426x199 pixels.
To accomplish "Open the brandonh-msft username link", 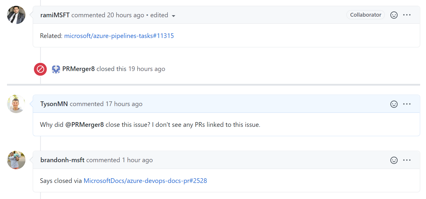I will click(x=62, y=160).
